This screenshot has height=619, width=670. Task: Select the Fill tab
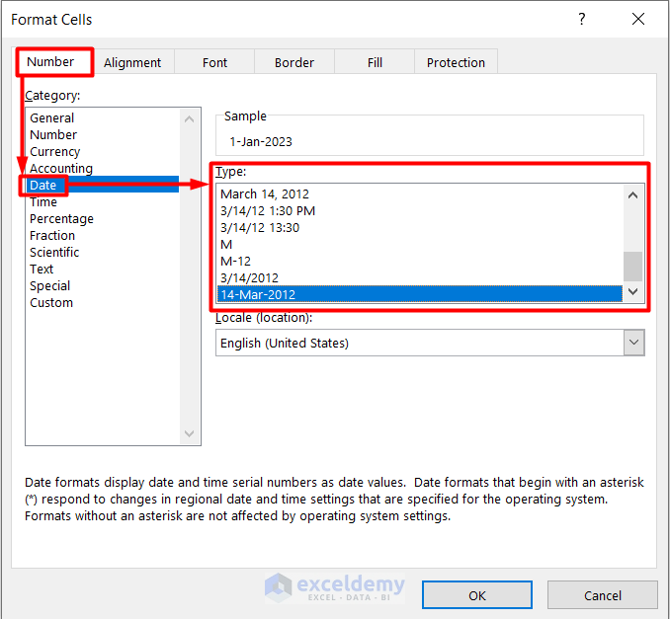(375, 63)
